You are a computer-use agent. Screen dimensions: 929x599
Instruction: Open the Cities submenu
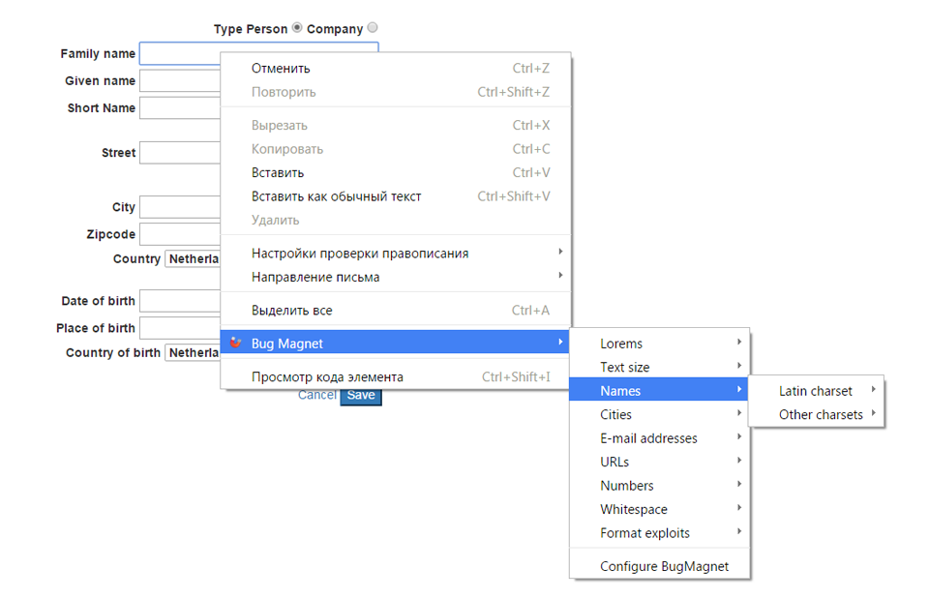point(615,414)
